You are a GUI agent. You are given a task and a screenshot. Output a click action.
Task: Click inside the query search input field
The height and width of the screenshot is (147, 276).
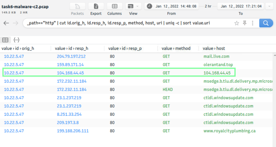(127, 23)
